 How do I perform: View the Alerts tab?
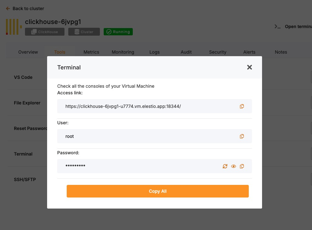pyautogui.click(x=249, y=52)
